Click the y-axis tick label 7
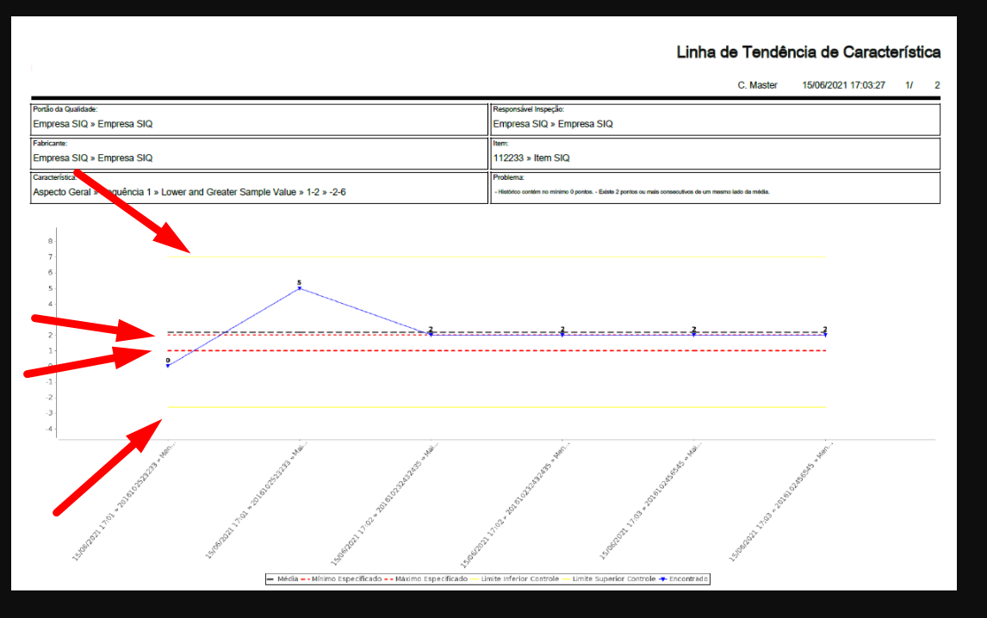The height and width of the screenshot is (618, 987). point(50,256)
